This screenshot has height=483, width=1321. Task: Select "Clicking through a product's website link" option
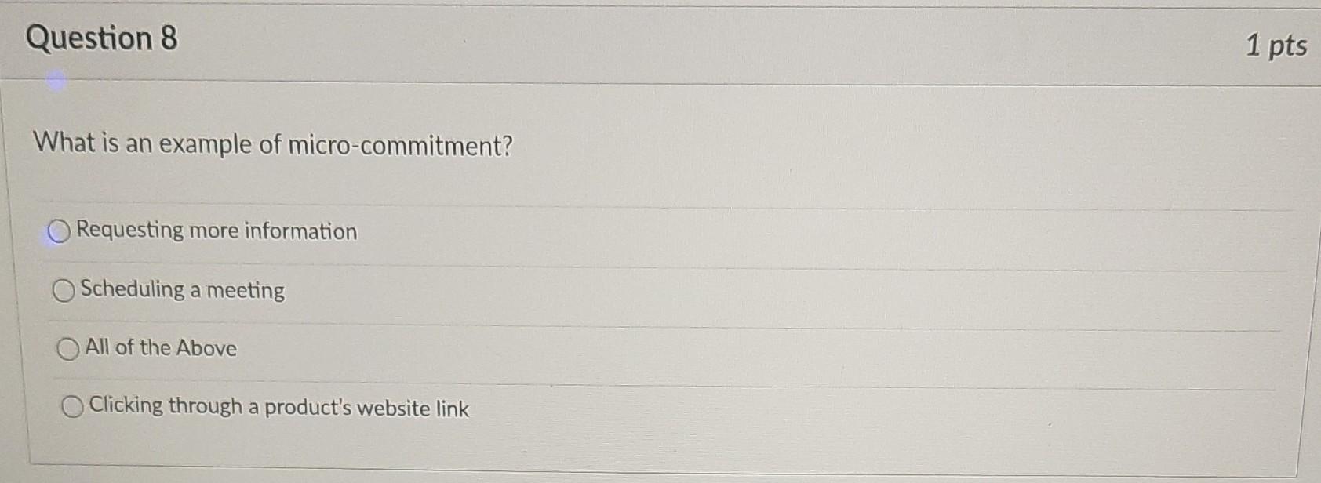point(72,407)
